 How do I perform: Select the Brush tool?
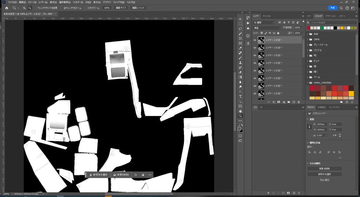[240, 58]
